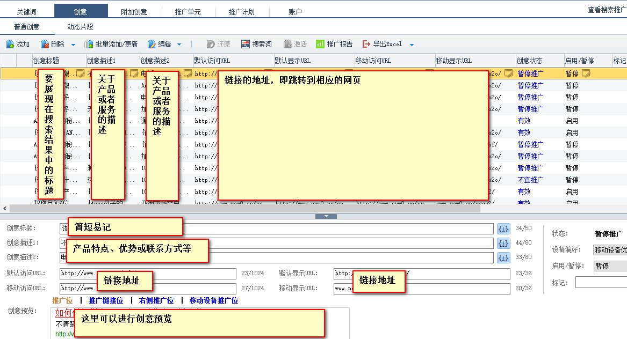Sort by the 默认显示URL column header
Screen dimensions: 627x339
point(314,60)
